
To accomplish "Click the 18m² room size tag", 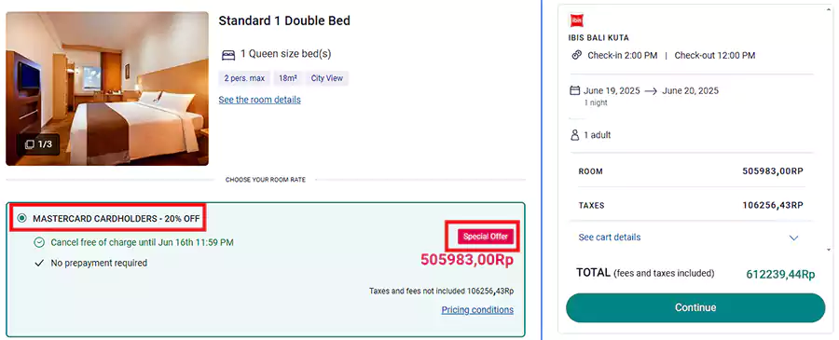I will 288,78.
